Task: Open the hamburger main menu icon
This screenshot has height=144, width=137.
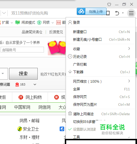Action: [131, 13]
